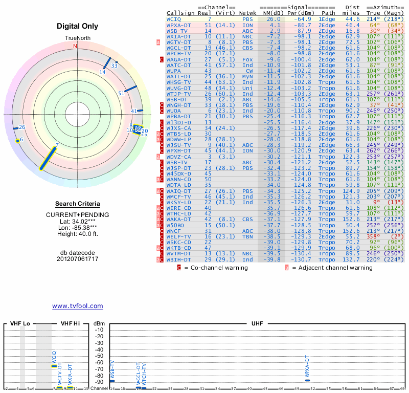The width and height of the screenshot is (409, 393).
Task: Click the channel 7 bar on radar plot
Action: [x=48, y=158]
